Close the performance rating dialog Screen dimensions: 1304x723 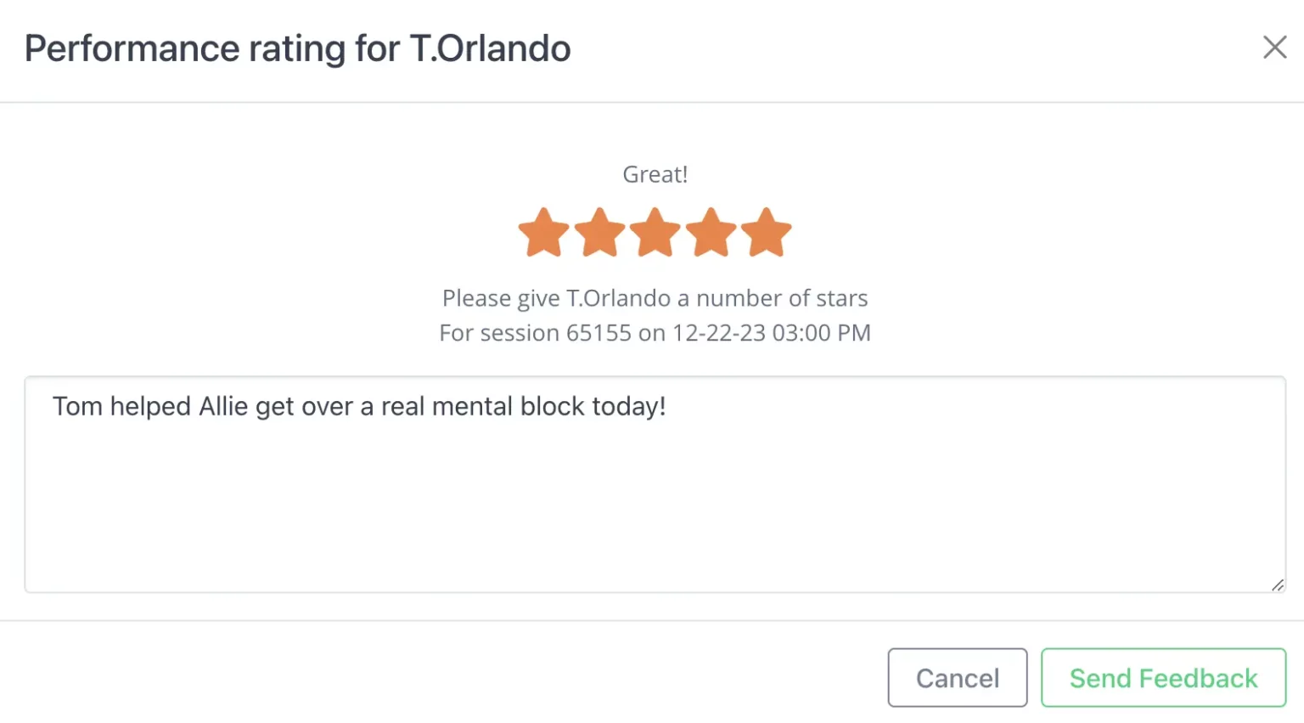pyautogui.click(x=1274, y=48)
